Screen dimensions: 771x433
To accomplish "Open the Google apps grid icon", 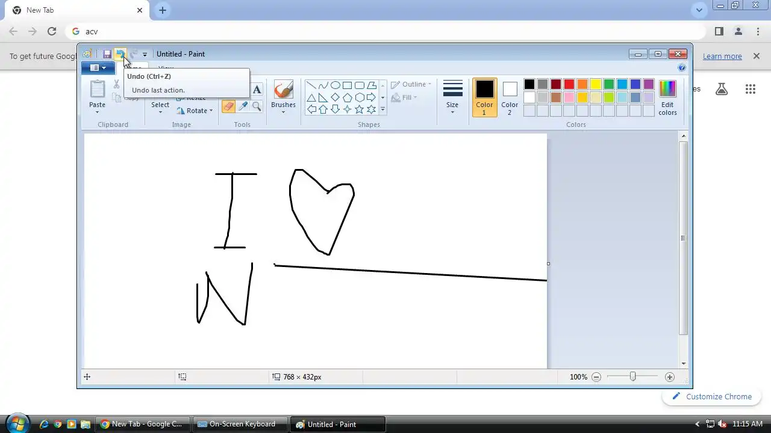I will pos(750,89).
